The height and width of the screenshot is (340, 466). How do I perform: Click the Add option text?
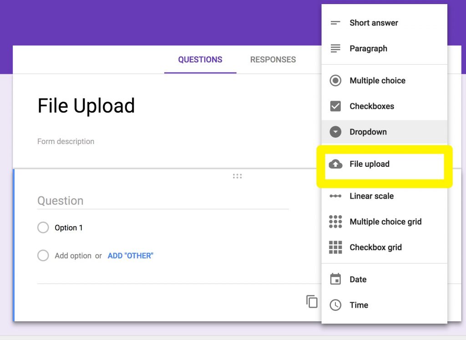click(x=73, y=256)
